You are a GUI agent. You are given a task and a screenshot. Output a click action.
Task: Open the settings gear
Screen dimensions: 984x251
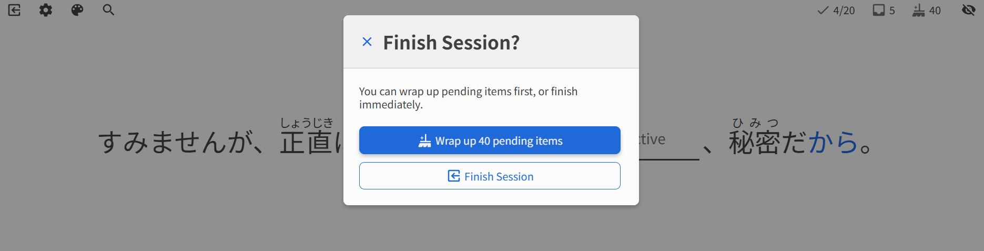(46, 10)
